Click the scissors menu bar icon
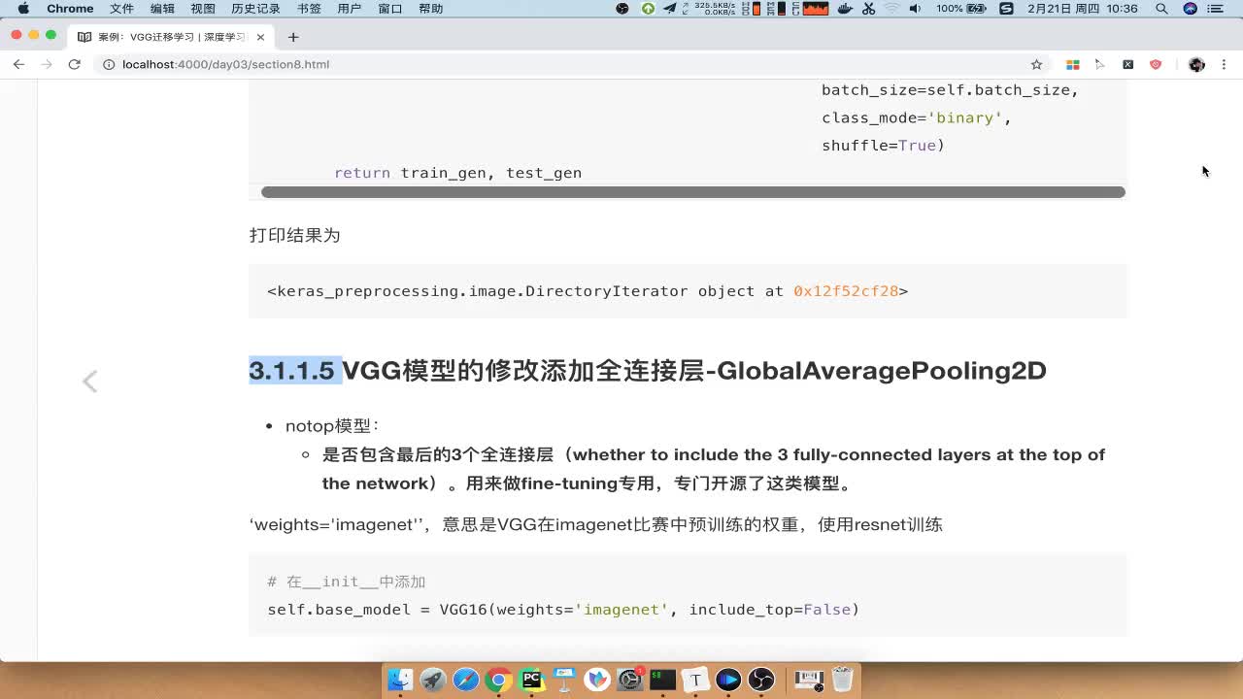 pyautogui.click(x=868, y=9)
